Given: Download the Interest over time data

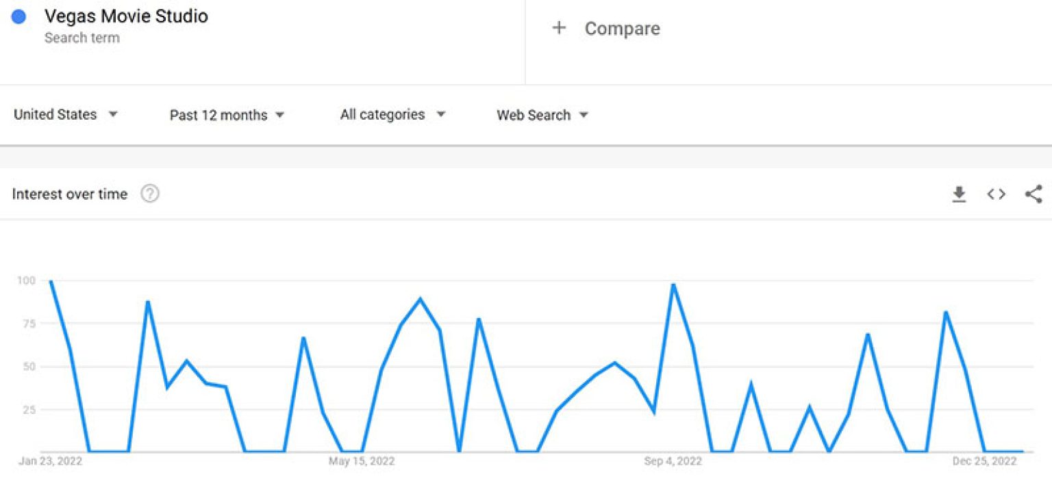Looking at the screenshot, I should point(959,195).
